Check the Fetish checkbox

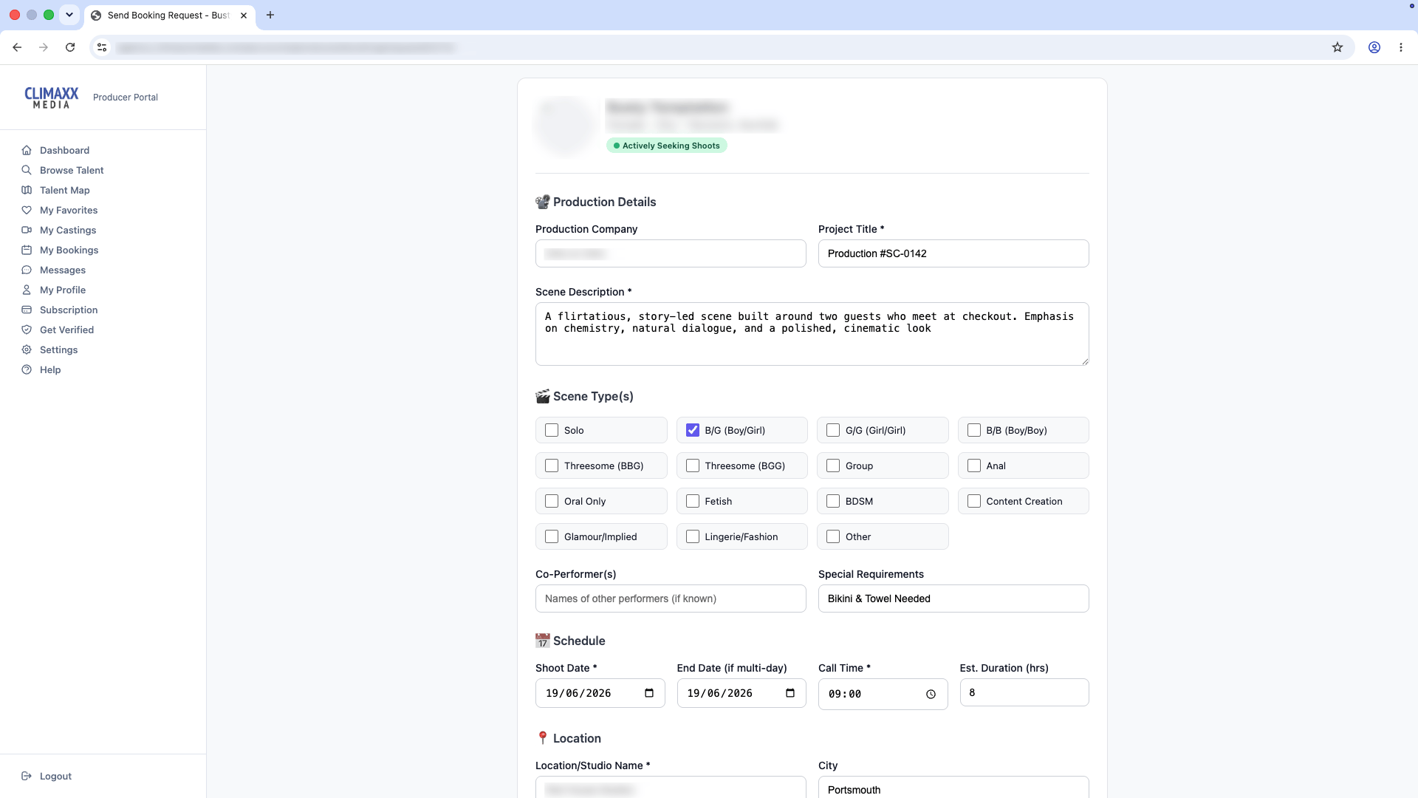coord(693,501)
